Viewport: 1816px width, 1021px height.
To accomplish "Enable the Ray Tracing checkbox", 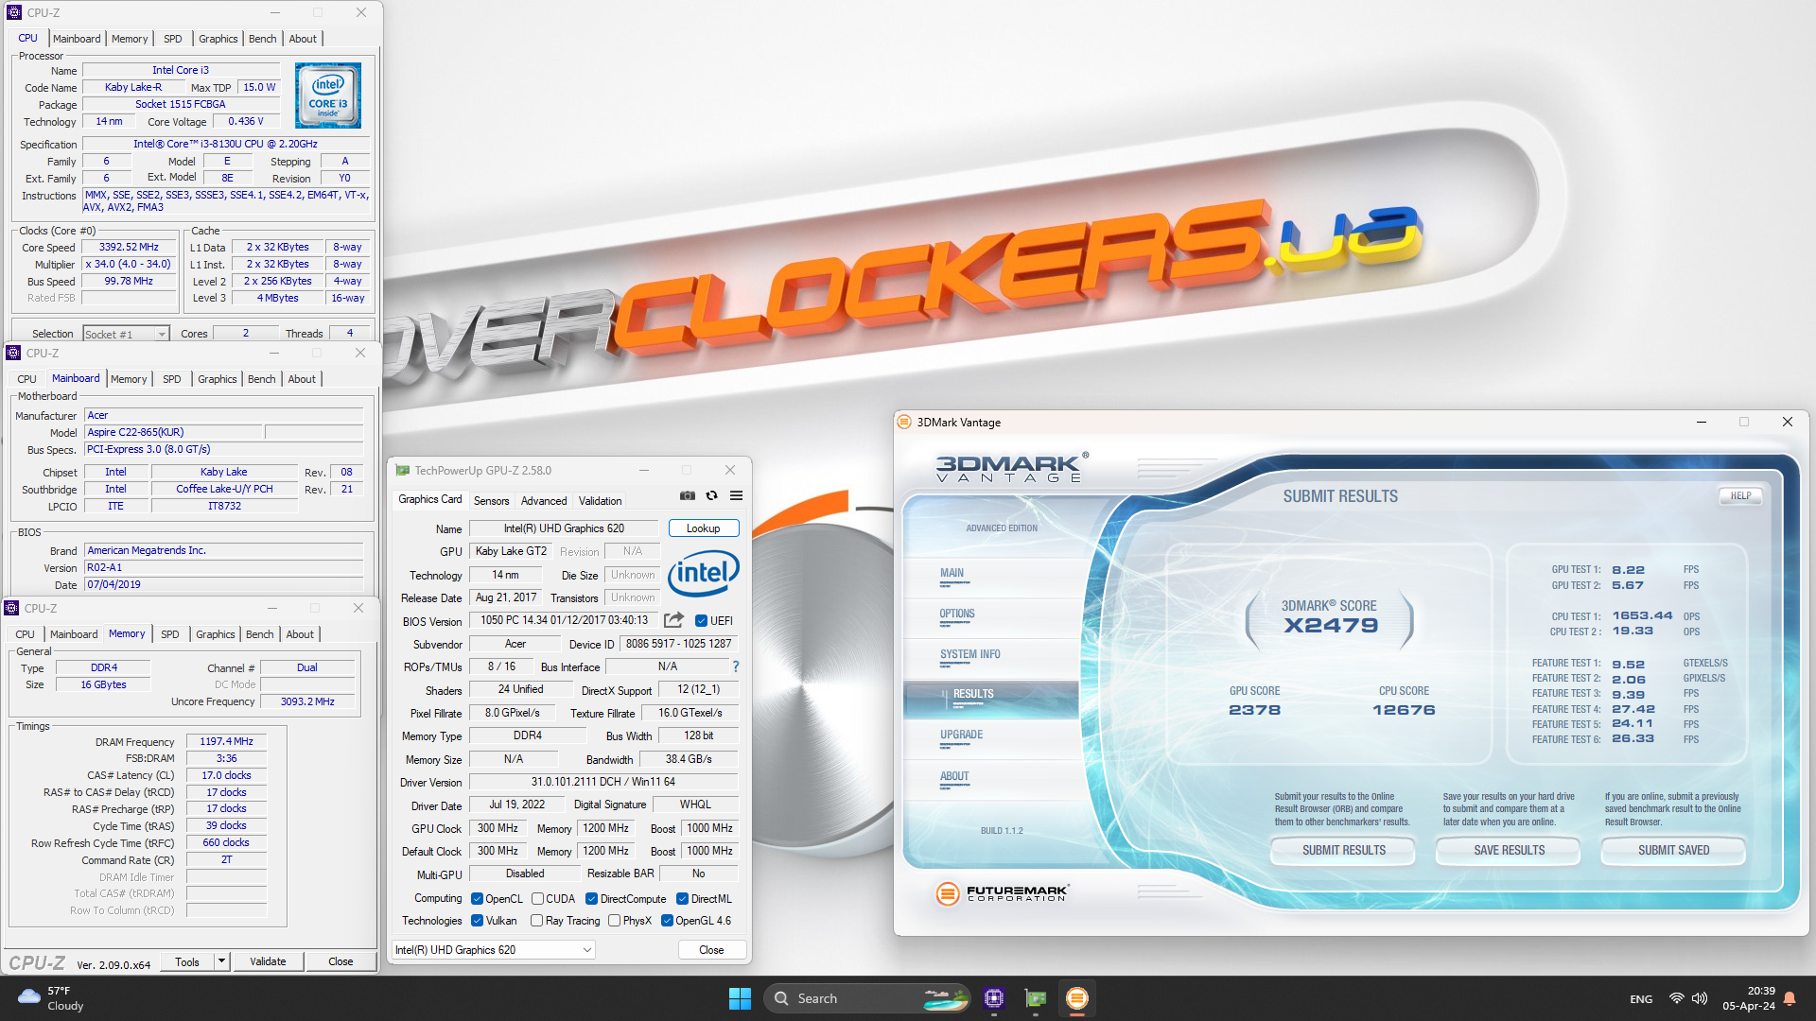I will [536, 921].
